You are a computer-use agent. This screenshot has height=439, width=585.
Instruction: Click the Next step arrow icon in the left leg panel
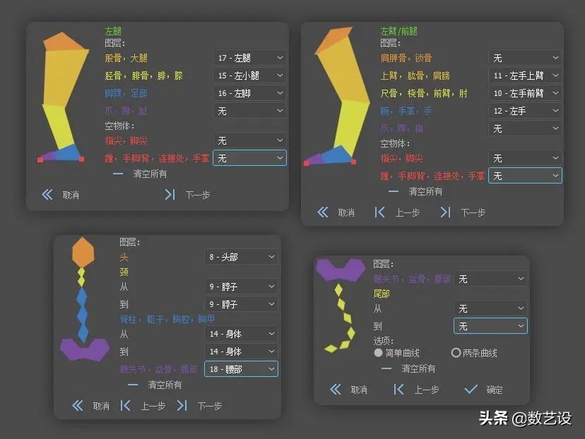169,194
